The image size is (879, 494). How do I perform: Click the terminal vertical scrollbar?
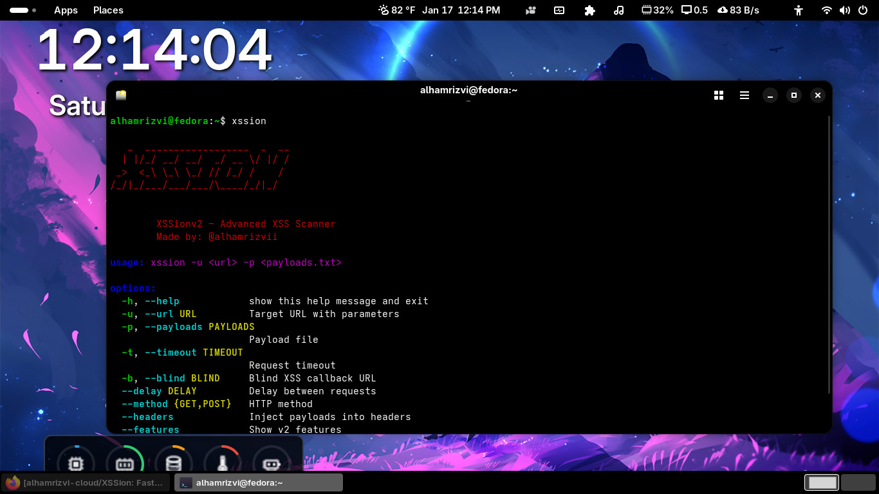coord(828,254)
